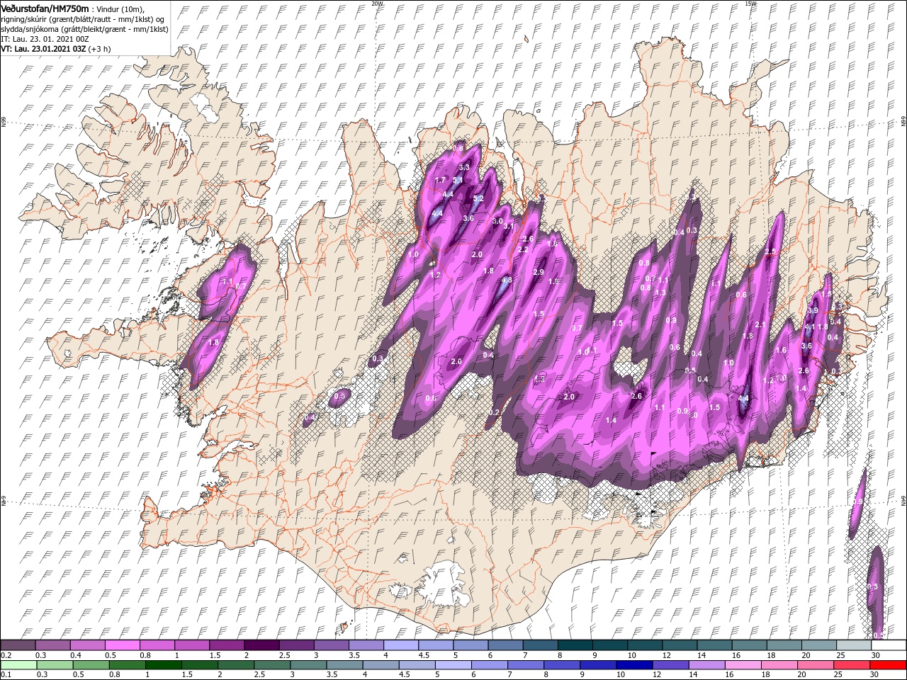Select the bright pink swatch between 0.5 and 0.8
This screenshot has width=907, height=680.
[122, 645]
